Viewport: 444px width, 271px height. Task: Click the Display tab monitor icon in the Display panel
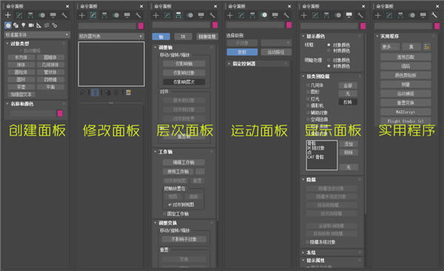click(x=349, y=15)
